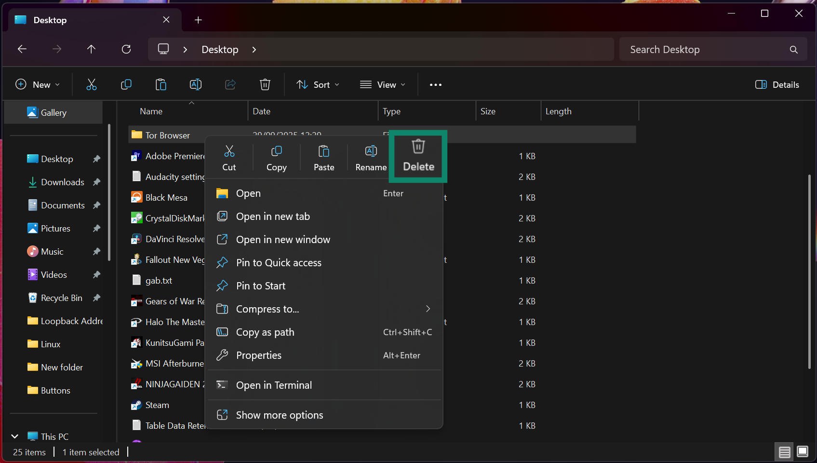Click the Share icon in the toolbar
817x463 pixels.
tap(230, 84)
